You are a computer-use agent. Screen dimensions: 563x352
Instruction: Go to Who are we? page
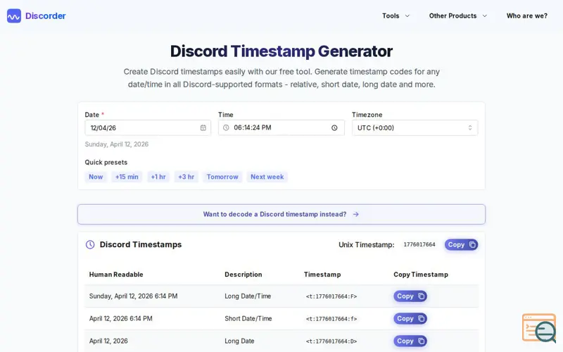(526, 15)
